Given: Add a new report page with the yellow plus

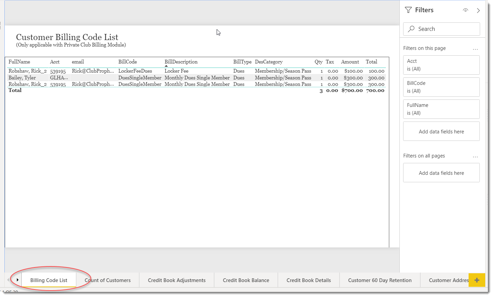Looking at the screenshot, I should click(477, 280).
